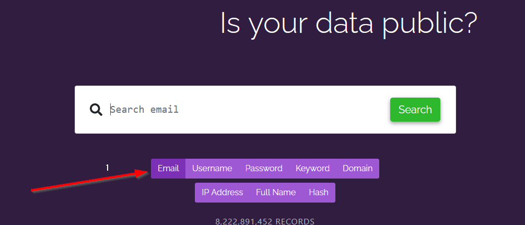Click the word 'RECORDS' below the filters
The height and width of the screenshot is (225, 525).
(x=295, y=221)
